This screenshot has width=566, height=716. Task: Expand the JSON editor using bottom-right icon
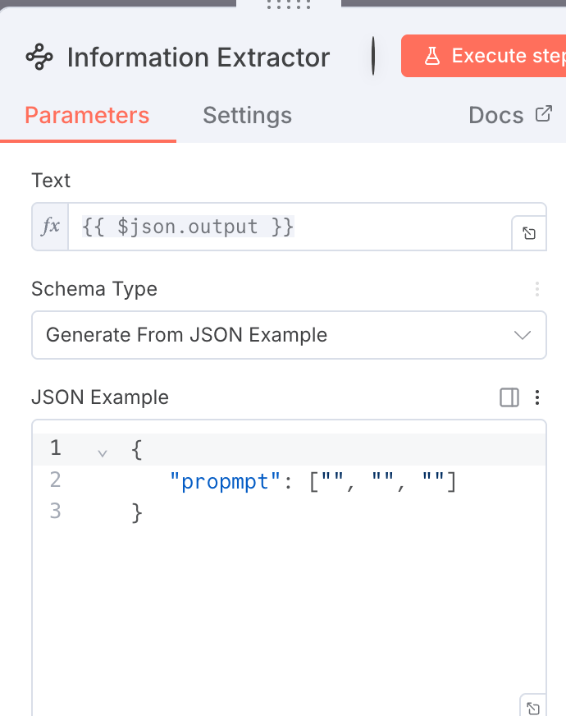click(x=532, y=707)
